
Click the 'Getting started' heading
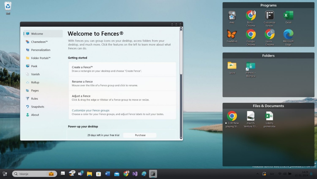77,58
